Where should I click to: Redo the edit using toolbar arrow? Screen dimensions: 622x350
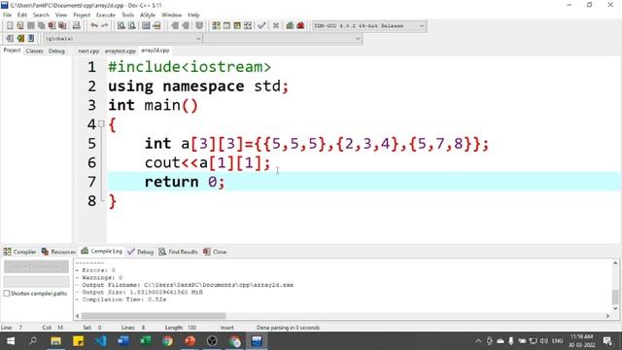[104, 26]
